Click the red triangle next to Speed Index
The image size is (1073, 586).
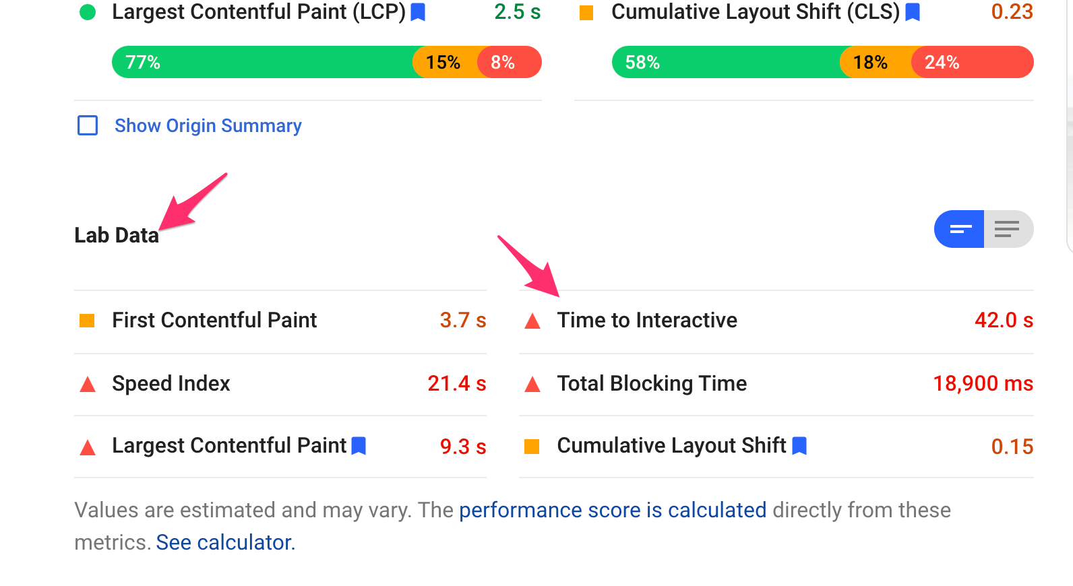tap(88, 385)
